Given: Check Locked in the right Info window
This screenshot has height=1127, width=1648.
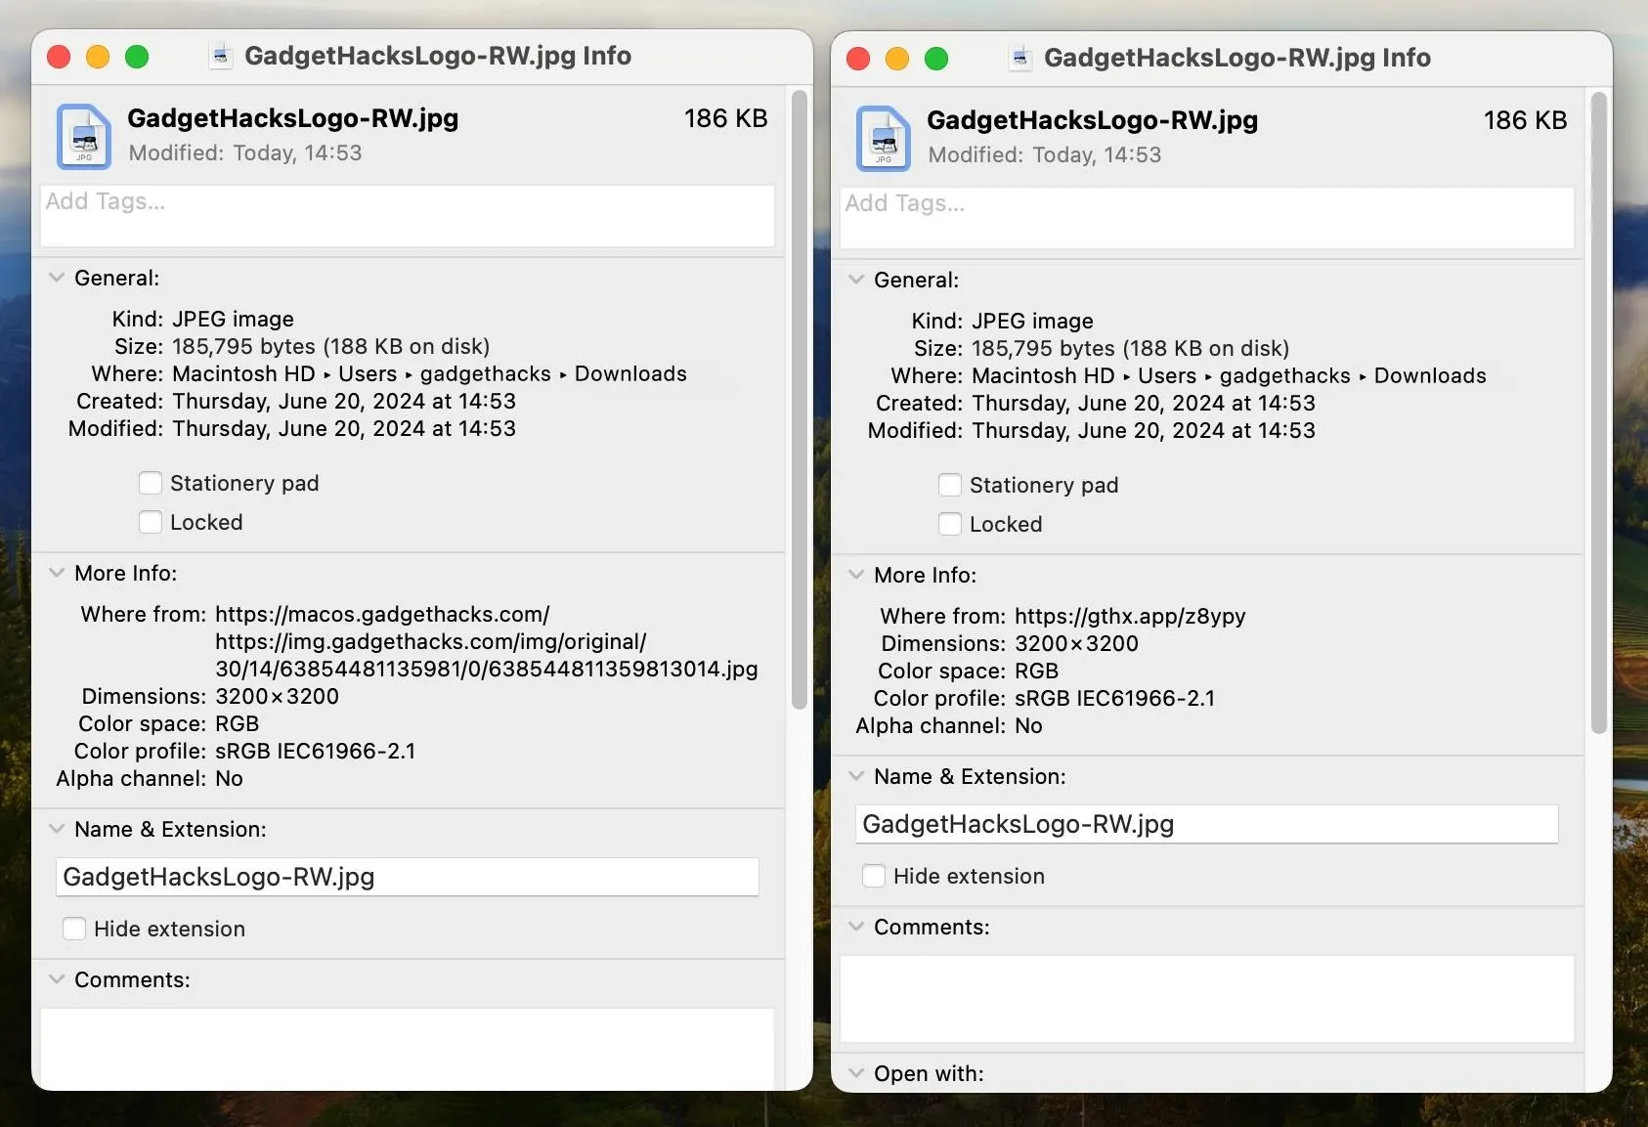Looking at the screenshot, I should pos(950,524).
